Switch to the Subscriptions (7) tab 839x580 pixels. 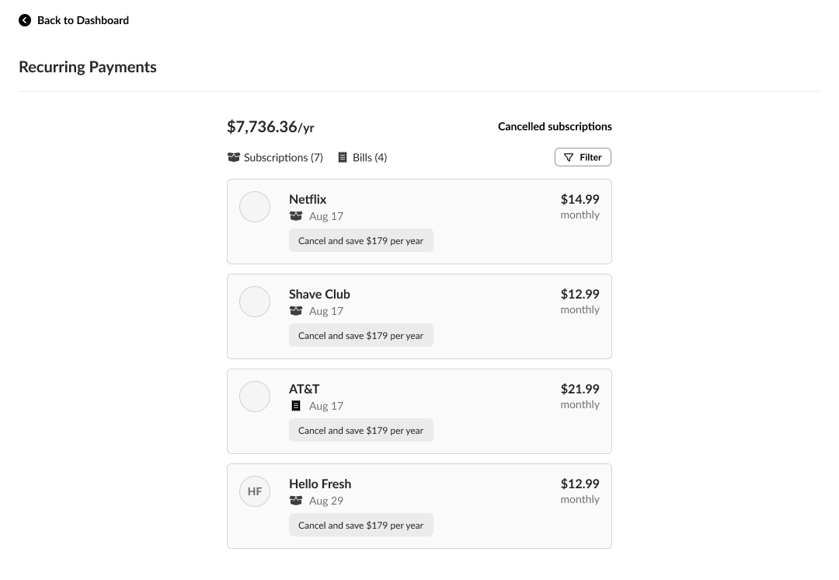[275, 158]
